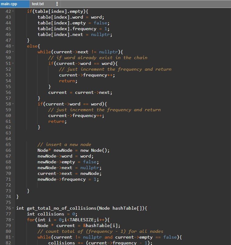Click the get_total_no_of_collisions function name
This screenshot has width=231, height=245.
click(61, 208)
